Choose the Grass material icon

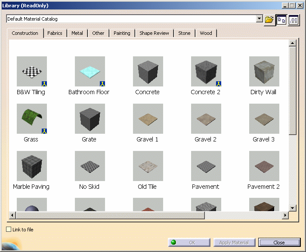[x=31, y=119]
